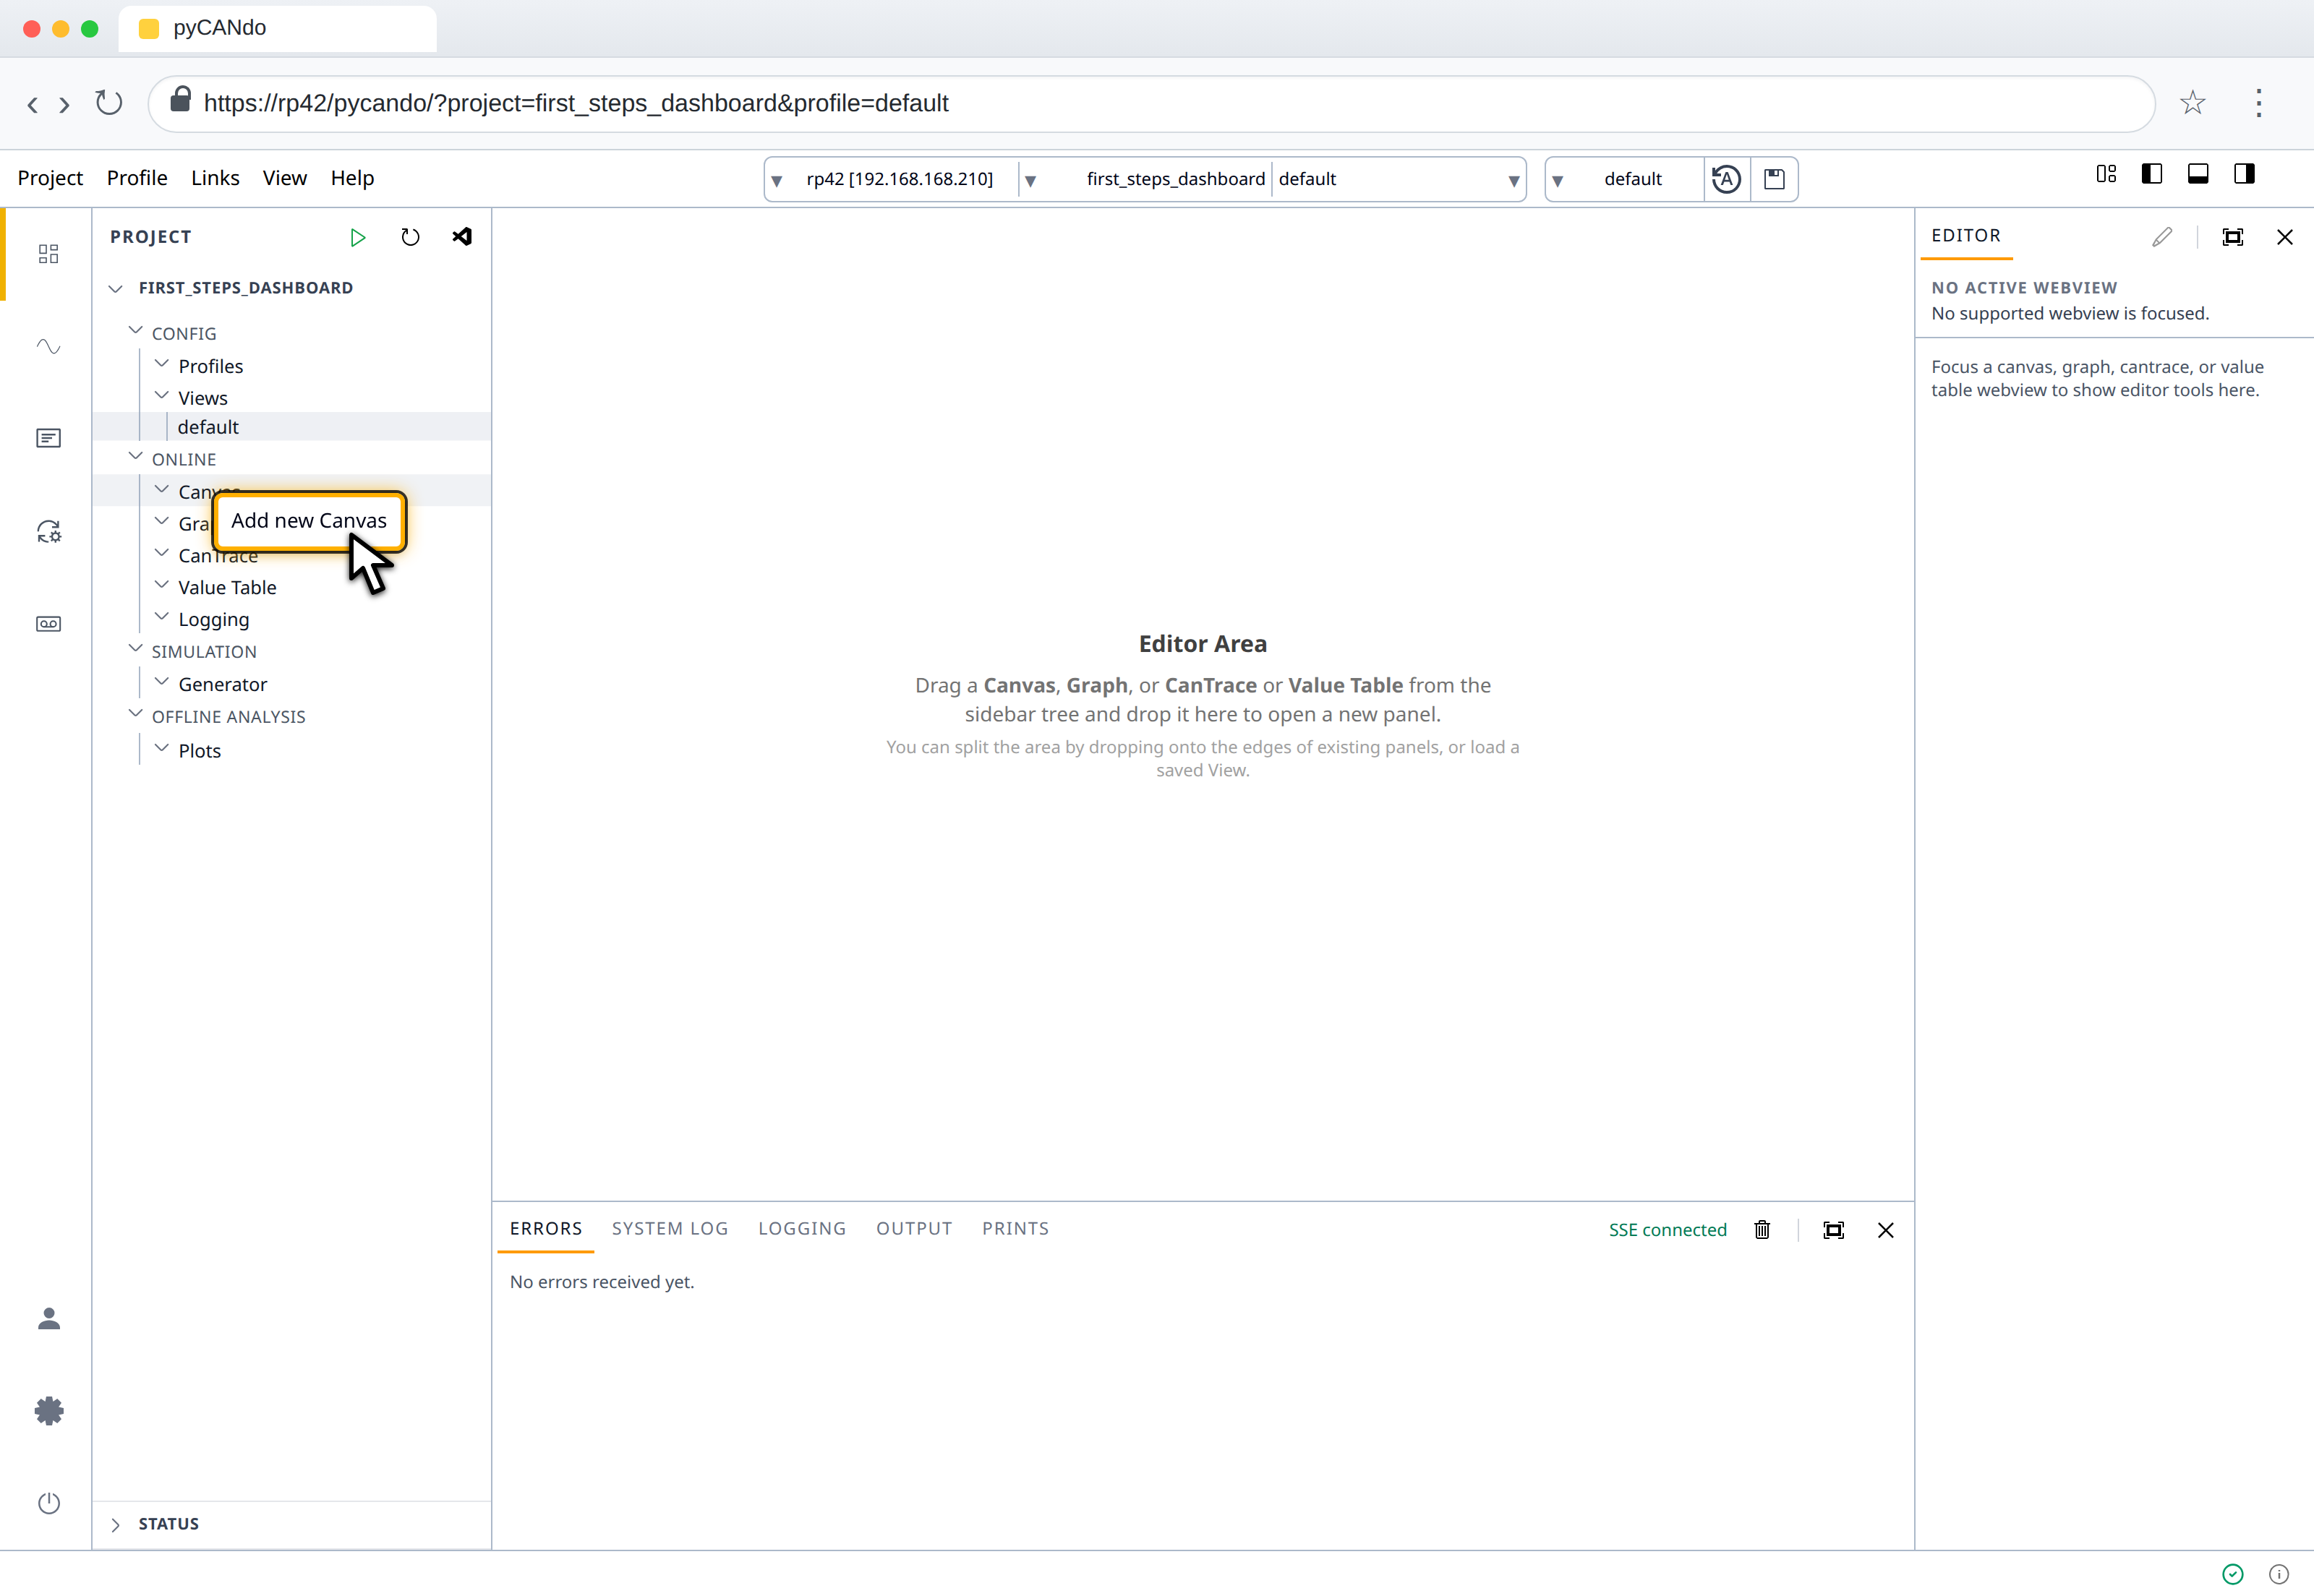Select the Value Table tree item
This screenshot has height=1596, width=2314.
click(292, 587)
